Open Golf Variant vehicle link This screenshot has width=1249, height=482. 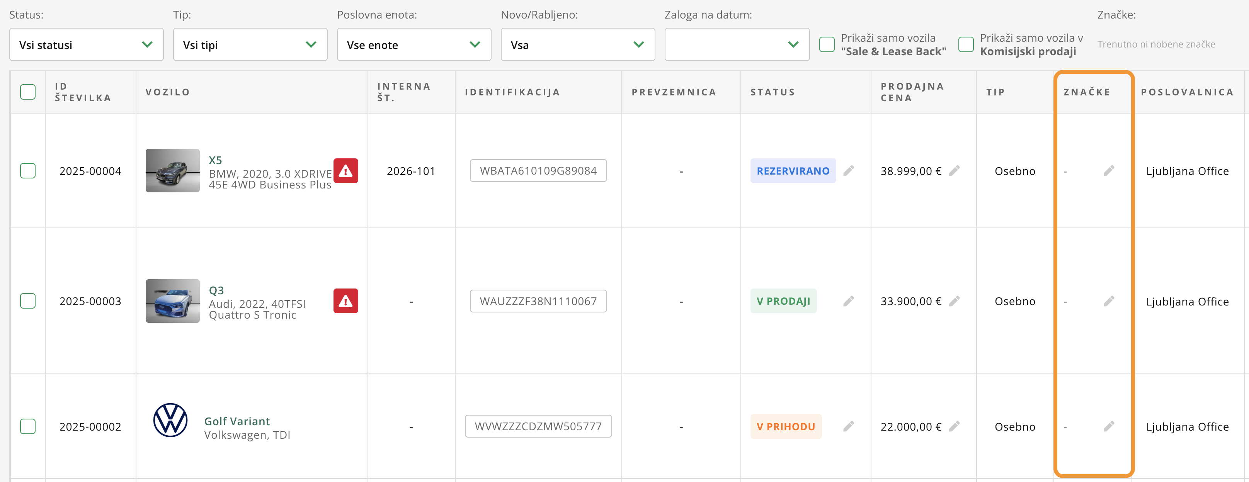pyautogui.click(x=237, y=421)
